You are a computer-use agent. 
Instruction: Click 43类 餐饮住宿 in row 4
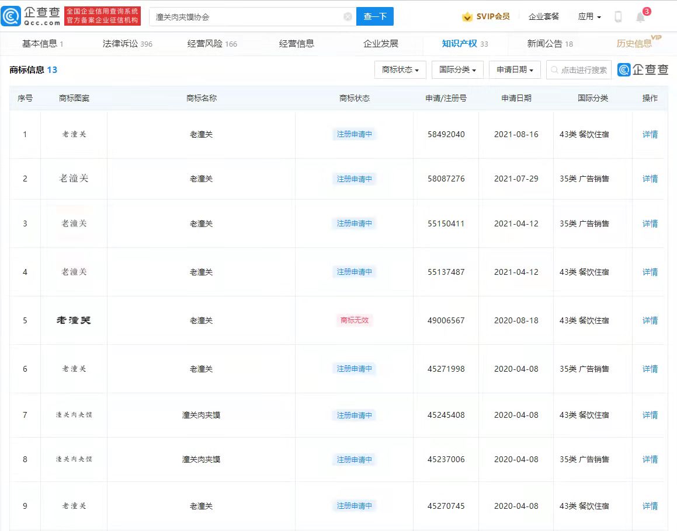[x=584, y=272]
